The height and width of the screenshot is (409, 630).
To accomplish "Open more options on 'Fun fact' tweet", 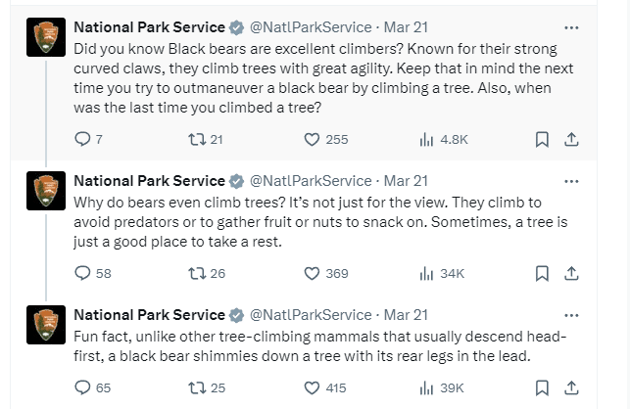I will [x=572, y=315].
